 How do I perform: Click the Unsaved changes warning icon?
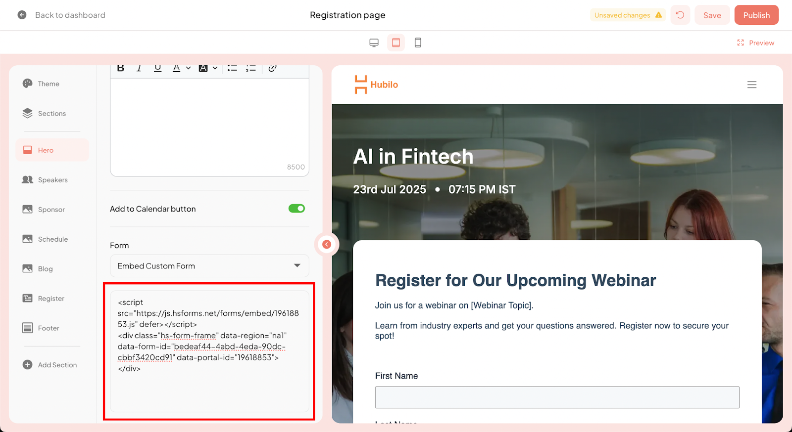658,15
